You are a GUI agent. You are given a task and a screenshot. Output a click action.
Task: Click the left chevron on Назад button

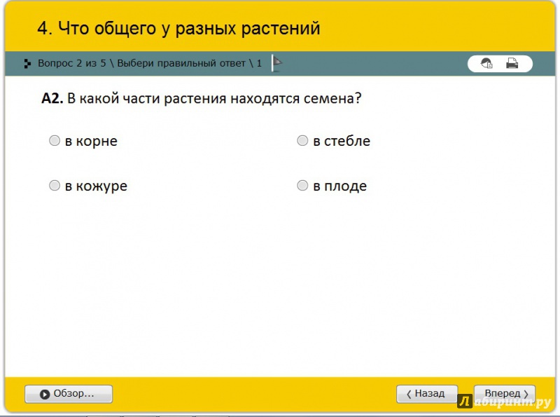tap(409, 394)
